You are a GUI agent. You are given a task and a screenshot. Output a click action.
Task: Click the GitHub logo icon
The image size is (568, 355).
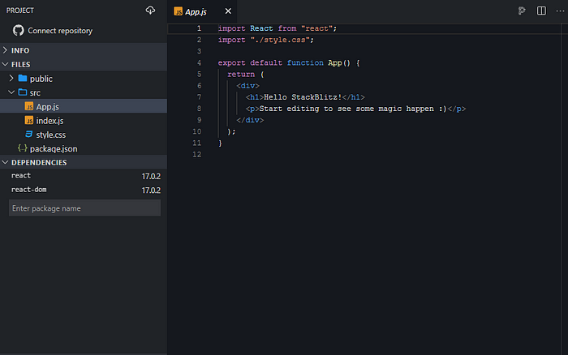click(x=18, y=31)
